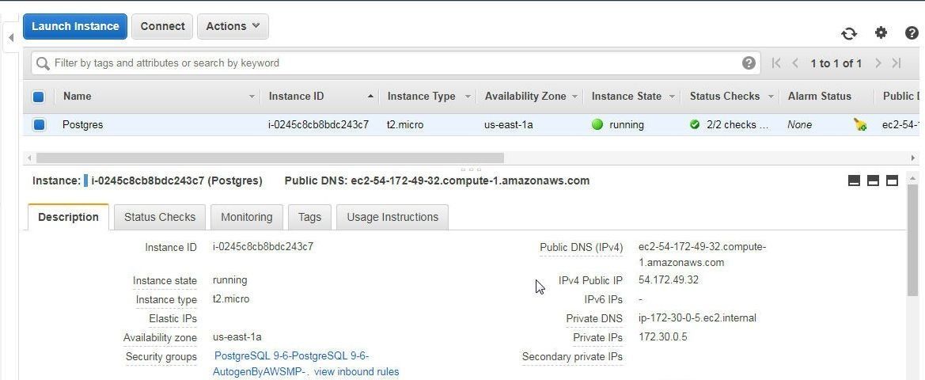Image resolution: width=925 pixels, height=380 pixels.
Task: Click the search filter help icon
Action: (749, 63)
